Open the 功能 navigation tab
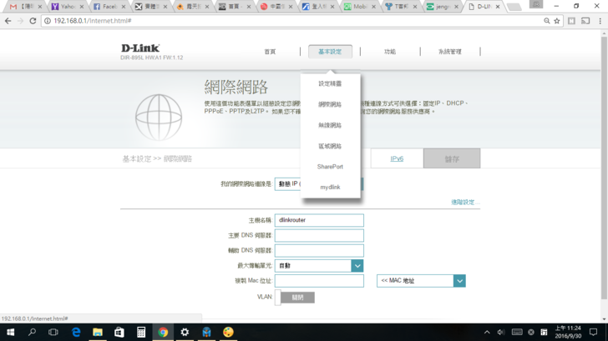Image resolution: width=608 pixels, height=341 pixels. pyautogui.click(x=390, y=52)
